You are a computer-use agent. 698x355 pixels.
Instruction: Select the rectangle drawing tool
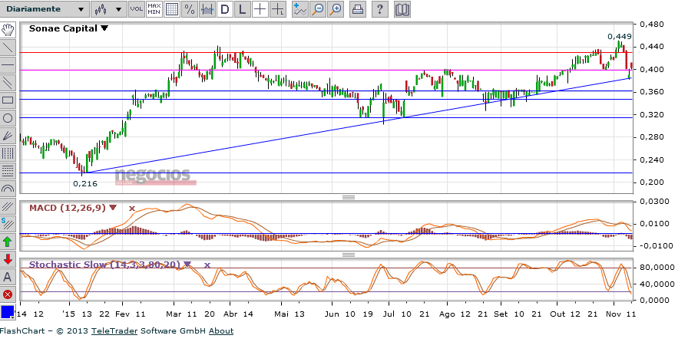pos(8,100)
